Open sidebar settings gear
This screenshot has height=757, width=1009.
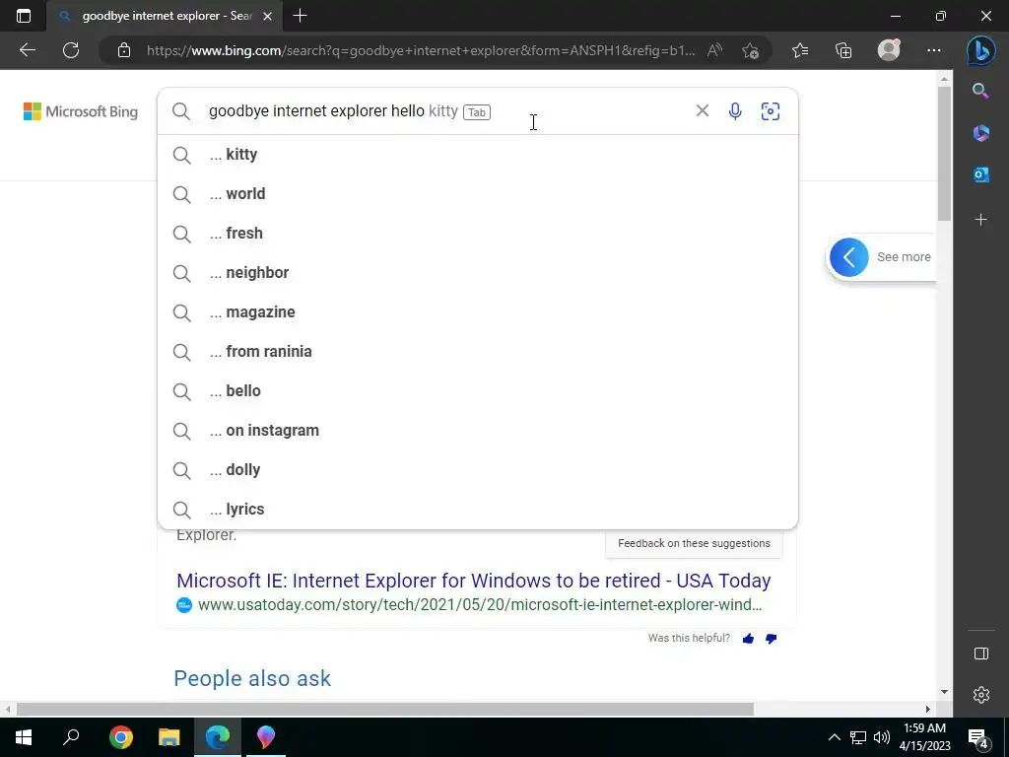point(980,695)
